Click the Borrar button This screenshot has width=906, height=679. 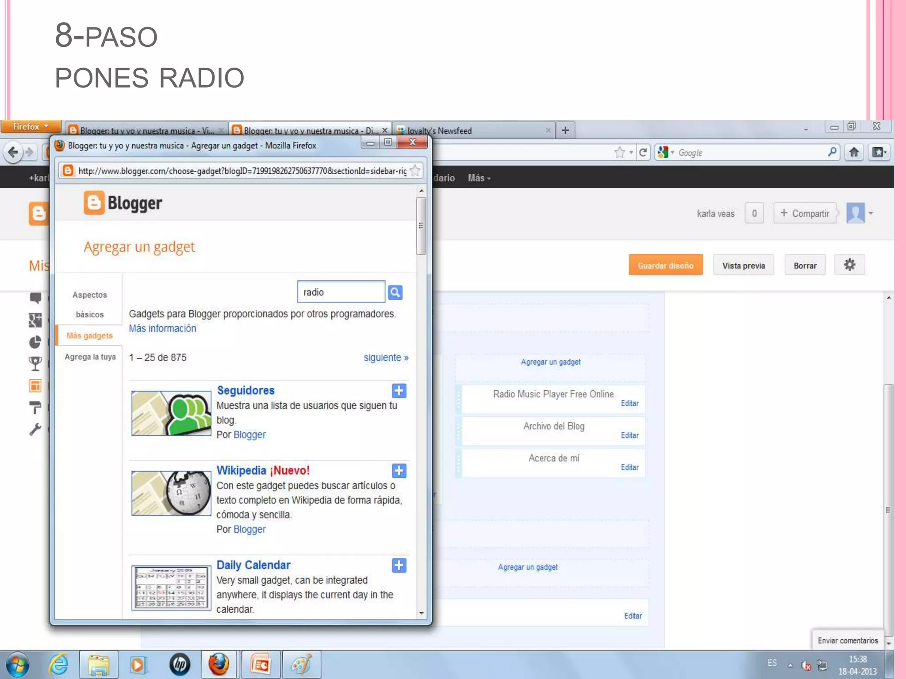click(x=805, y=265)
